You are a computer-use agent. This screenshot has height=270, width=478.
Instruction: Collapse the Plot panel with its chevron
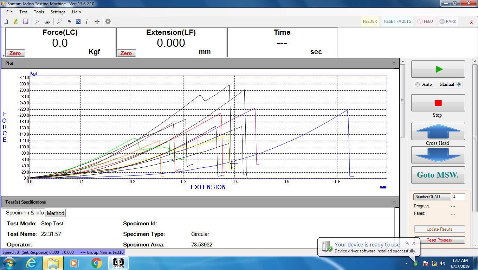[394, 63]
